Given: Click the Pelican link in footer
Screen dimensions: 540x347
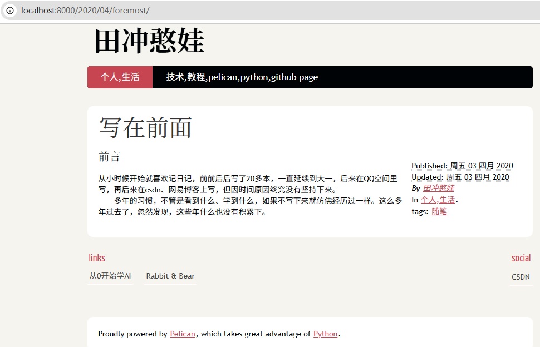Looking at the screenshot, I should (183, 334).
